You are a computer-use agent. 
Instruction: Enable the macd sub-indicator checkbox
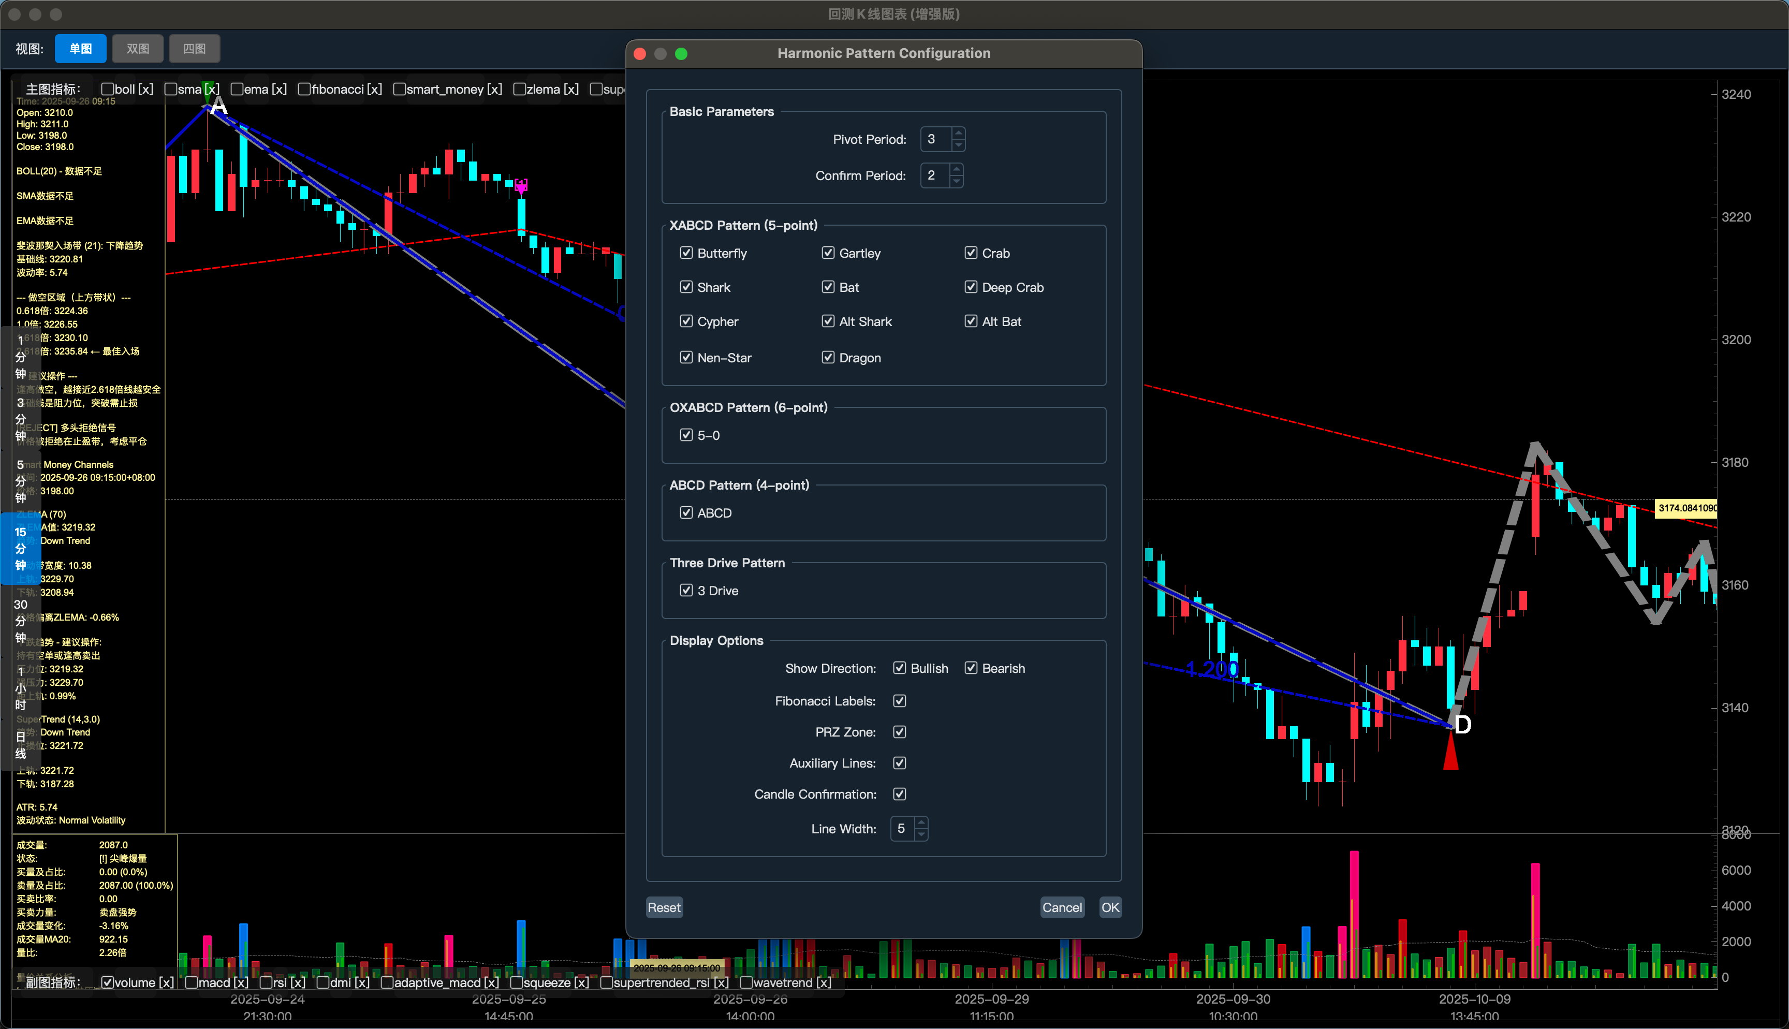192,982
